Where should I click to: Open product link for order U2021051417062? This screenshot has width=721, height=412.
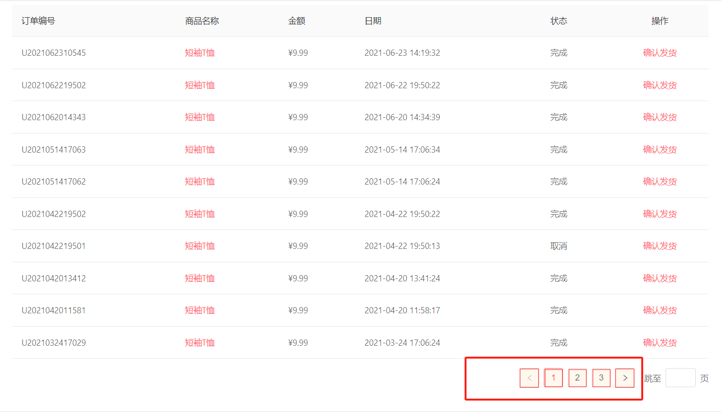click(200, 182)
